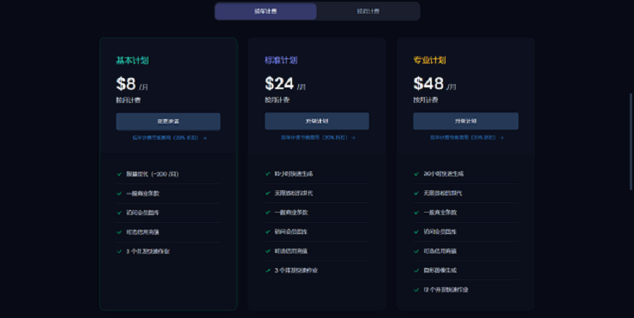634x318 pixels.
Task: Click the vertical page scrollbar thumb
Action: (x=631, y=141)
